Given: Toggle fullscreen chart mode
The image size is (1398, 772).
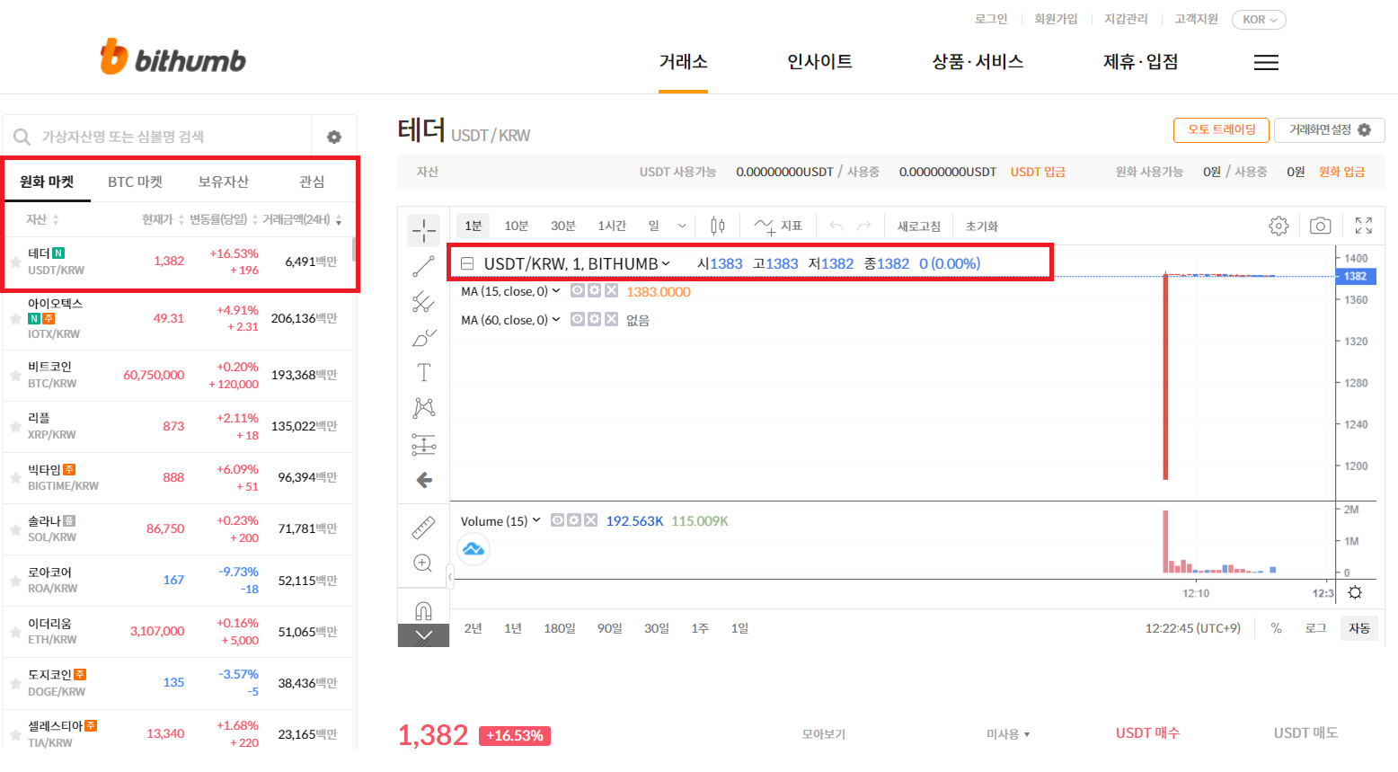Looking at the screenshot, I should tap(1363, 226).
